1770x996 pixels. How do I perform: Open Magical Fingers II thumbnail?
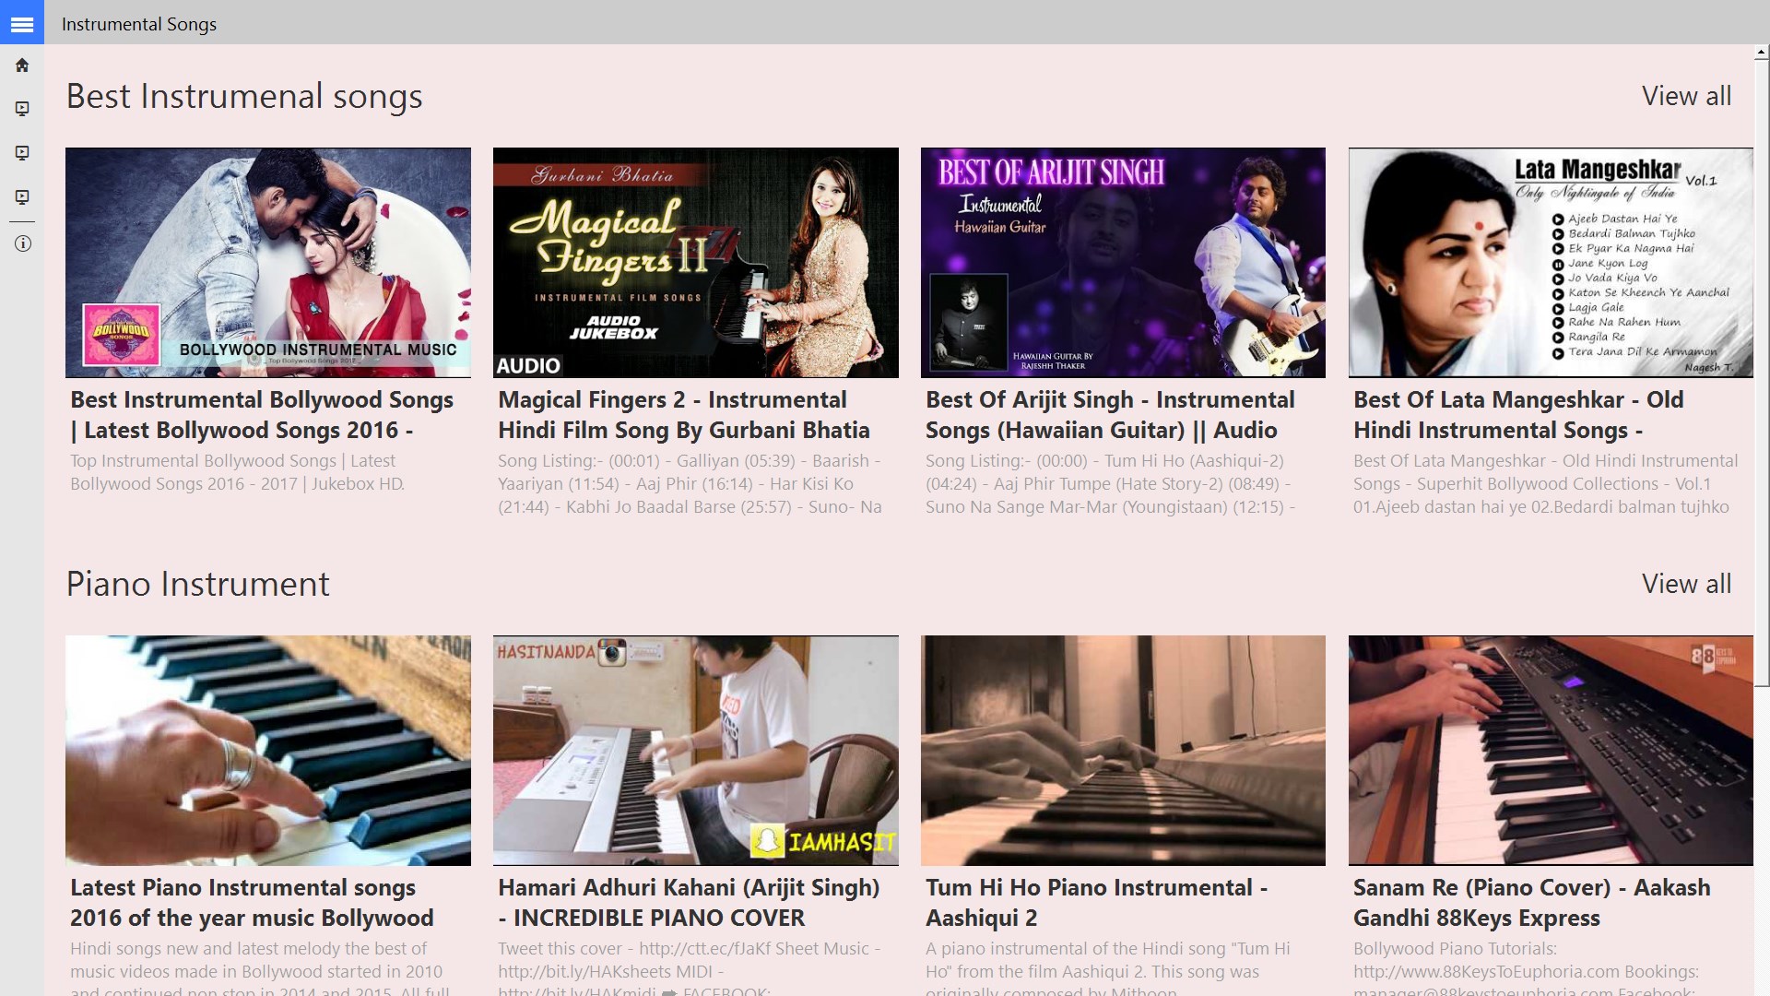pyautogui.click(x=695, y=263)
